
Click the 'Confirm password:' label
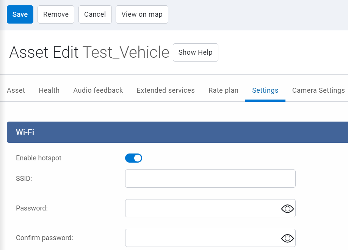[44, 238]
